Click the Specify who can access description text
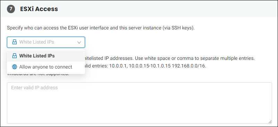Image resolution: width=278 pixels, height=127 pixels. click(x=101, y=28)
